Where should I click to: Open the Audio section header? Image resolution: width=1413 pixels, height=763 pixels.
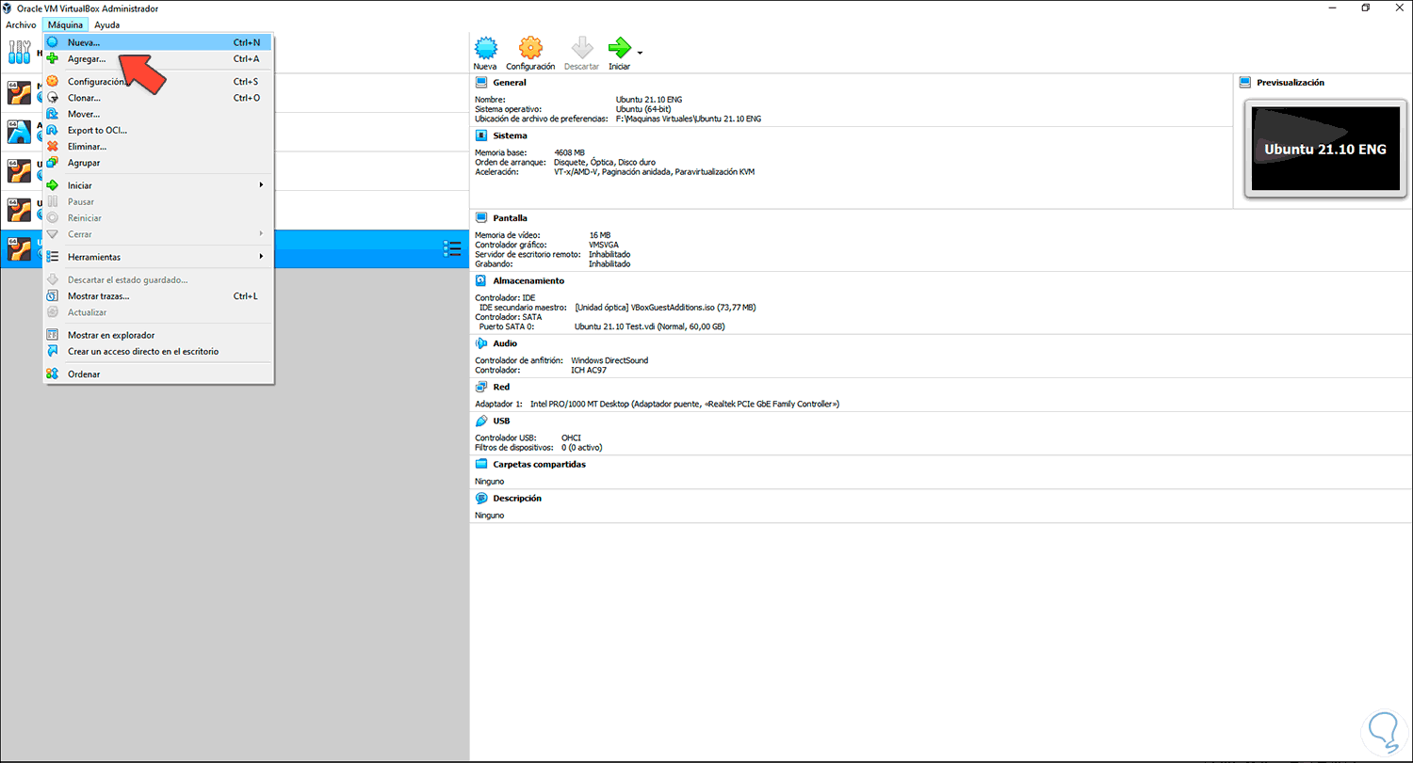(505, 343)
